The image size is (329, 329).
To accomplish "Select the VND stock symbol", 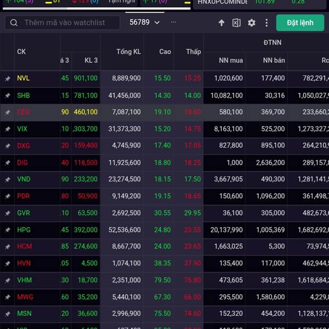I will [24, 179].
